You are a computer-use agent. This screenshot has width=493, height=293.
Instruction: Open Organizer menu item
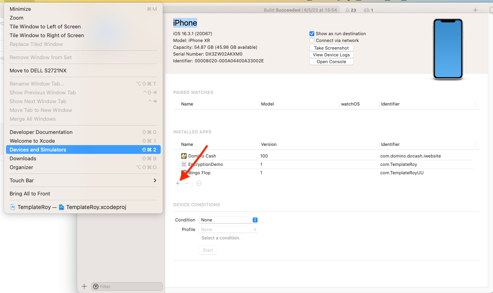coord(83,167)
